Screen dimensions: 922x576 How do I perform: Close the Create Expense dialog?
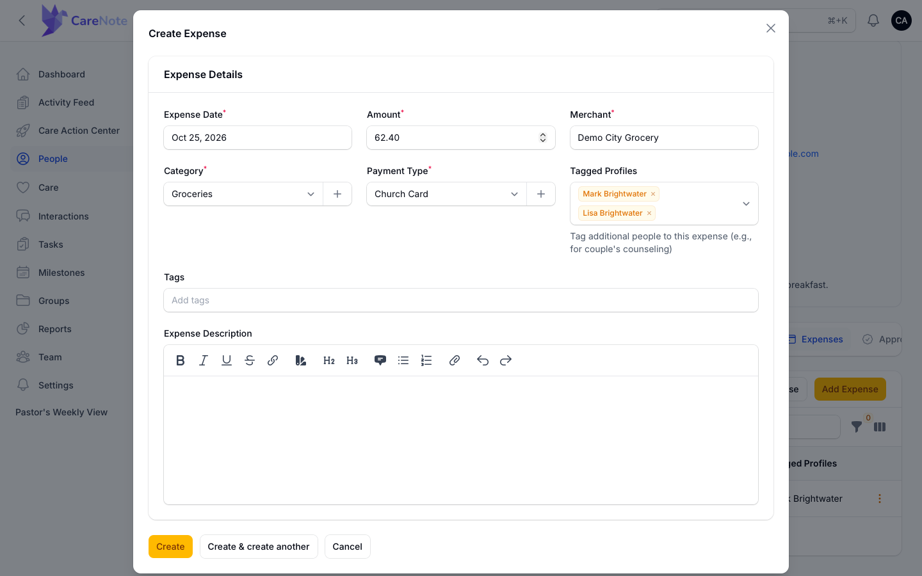[771, 28]
